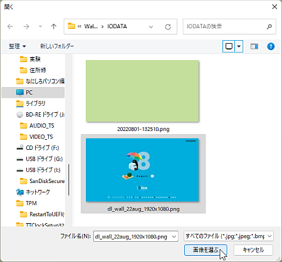Select the なにしろパソコン編 folder
This screenshot has height=262, width=282.
[x=40, y=81]
